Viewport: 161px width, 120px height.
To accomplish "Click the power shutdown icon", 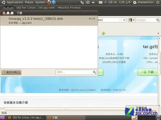I will click(x=158, y=2).
